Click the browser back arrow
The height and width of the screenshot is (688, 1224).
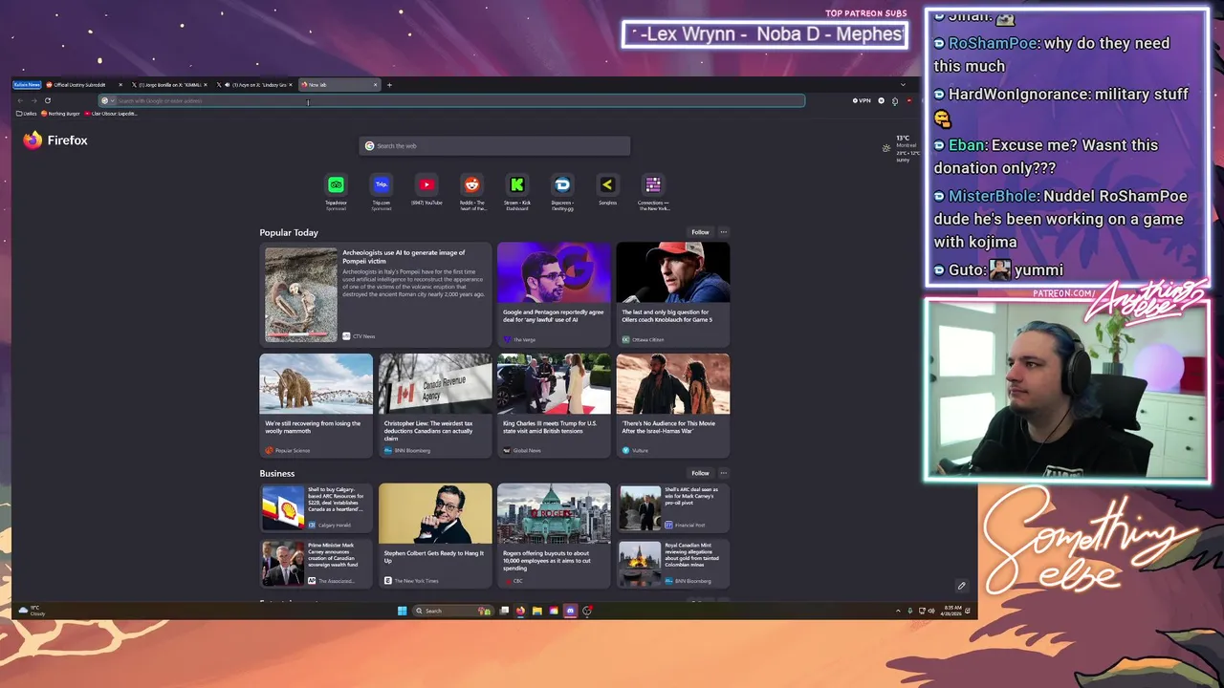click(20, 100)
